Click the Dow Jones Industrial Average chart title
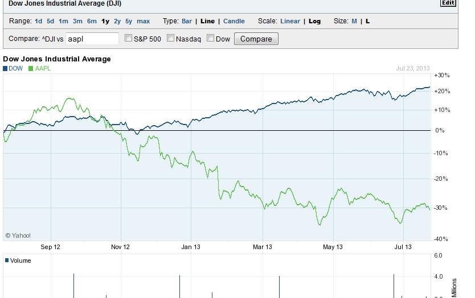The width and height of the screenshot is (475, 298). coord(57,59)
